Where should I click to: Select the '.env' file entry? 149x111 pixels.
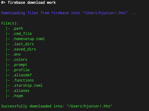(17, 54)
